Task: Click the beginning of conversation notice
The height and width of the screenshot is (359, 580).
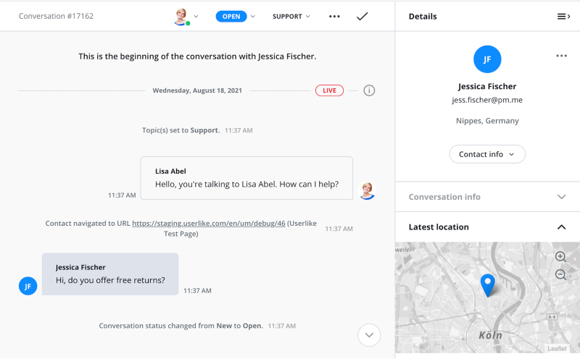Action: 197,56
